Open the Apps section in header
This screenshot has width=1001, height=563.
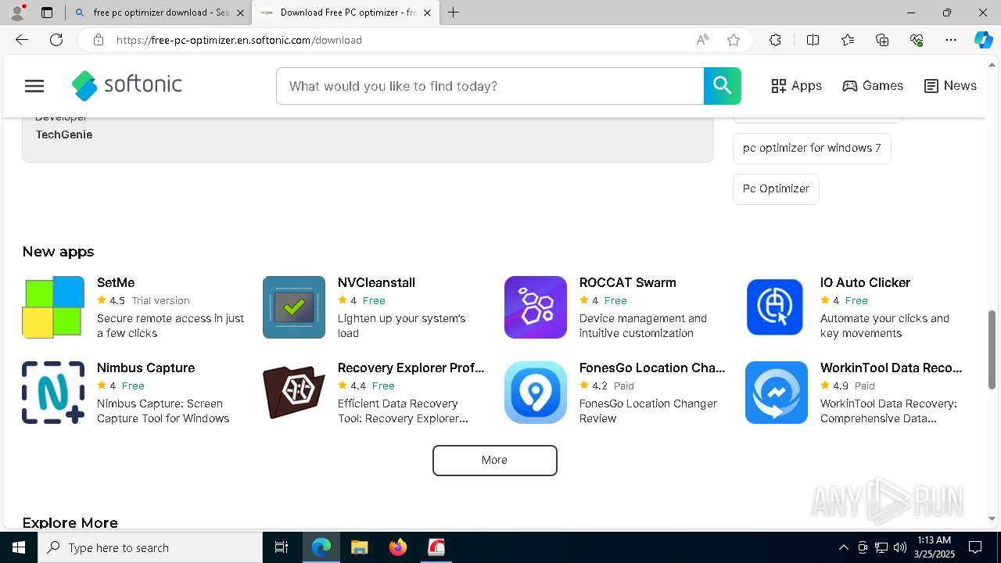[796, 86]
